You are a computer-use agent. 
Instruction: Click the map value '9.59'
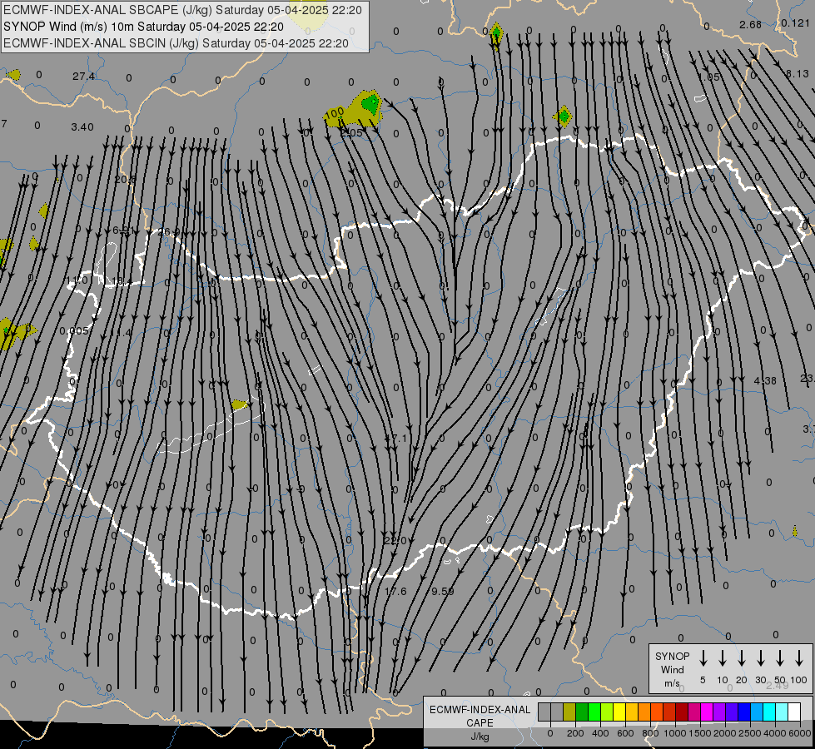tap(443, 591)
